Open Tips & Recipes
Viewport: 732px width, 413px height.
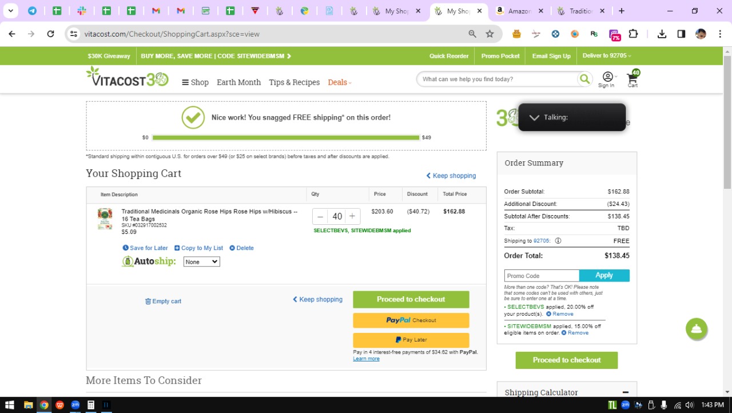(x=294, y=82)
